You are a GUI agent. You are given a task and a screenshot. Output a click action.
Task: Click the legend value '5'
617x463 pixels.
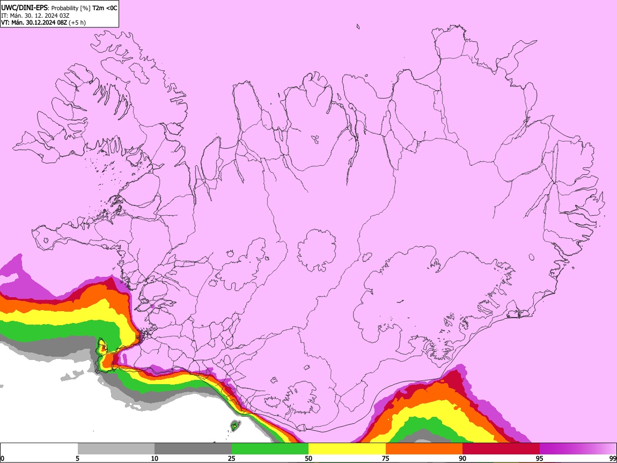pyautogui.click(x=77, y=459)
